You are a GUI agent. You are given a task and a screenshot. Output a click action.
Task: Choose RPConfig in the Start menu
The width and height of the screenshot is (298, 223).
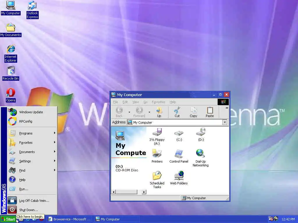32,121
